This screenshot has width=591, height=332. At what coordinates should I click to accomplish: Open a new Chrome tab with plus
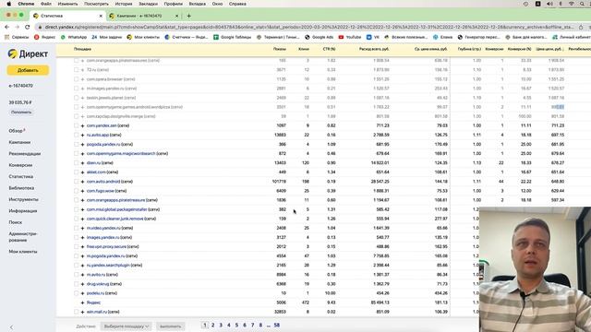[188, 16]
